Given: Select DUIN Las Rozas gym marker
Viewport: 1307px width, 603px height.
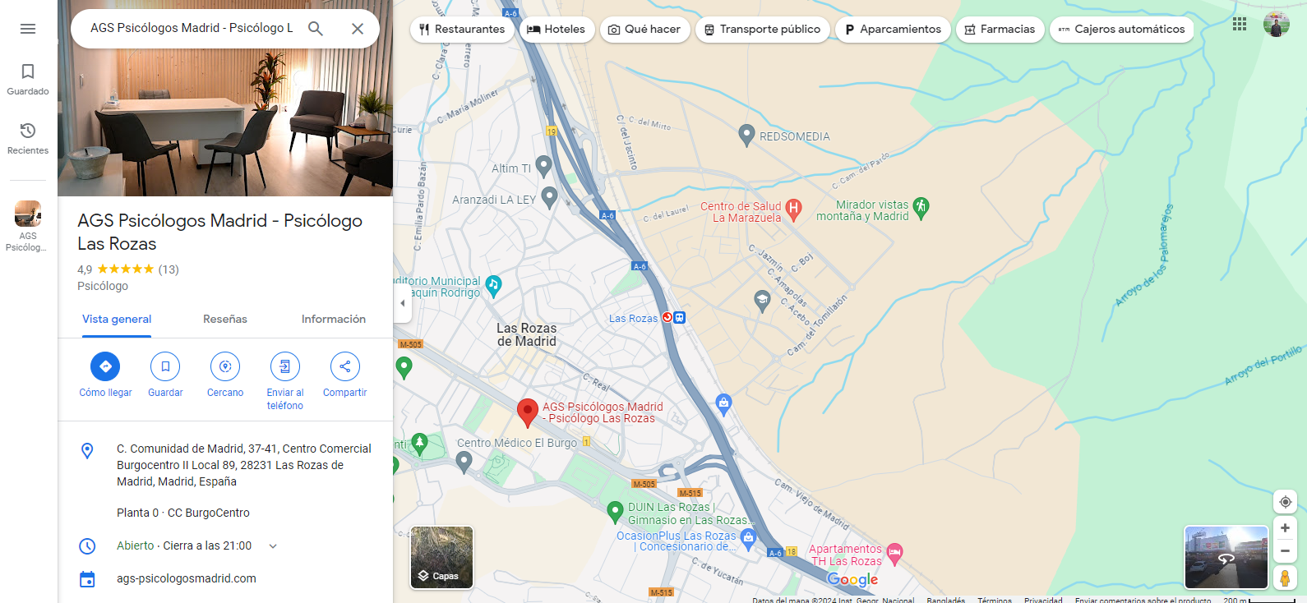Looking at the screenshot, I should coord(615,512).
